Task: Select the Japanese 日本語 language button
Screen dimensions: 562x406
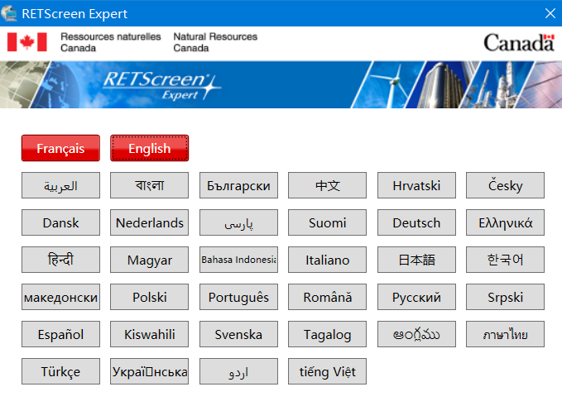Action: pos(416,260)
